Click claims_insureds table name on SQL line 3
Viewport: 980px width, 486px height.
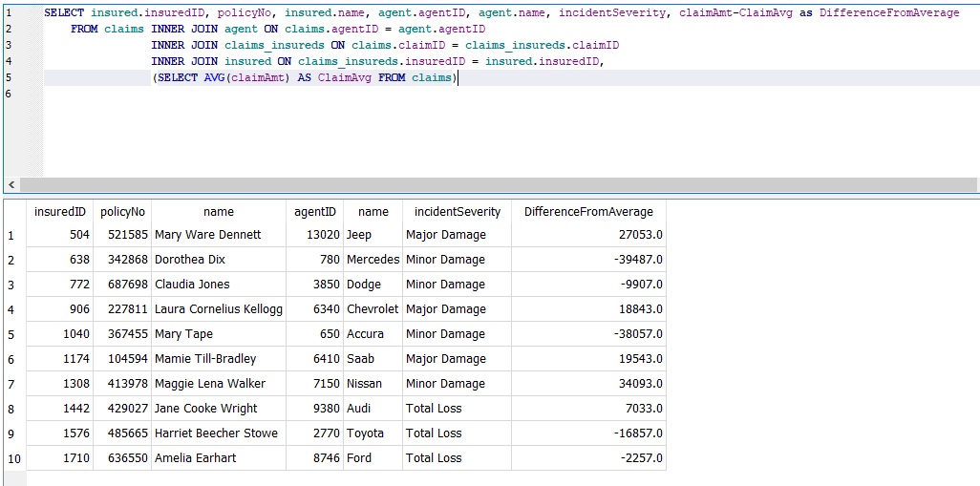click(274, 45)
